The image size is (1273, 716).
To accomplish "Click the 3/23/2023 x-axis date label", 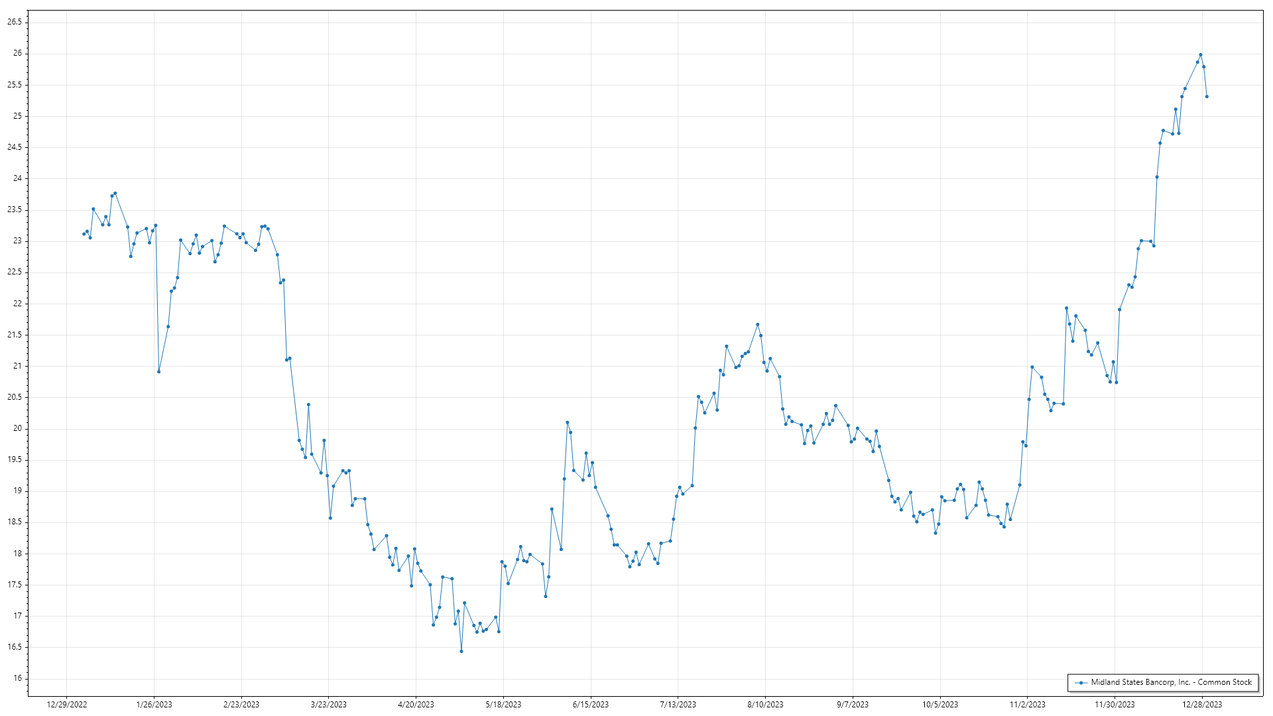I will point(329,705).
